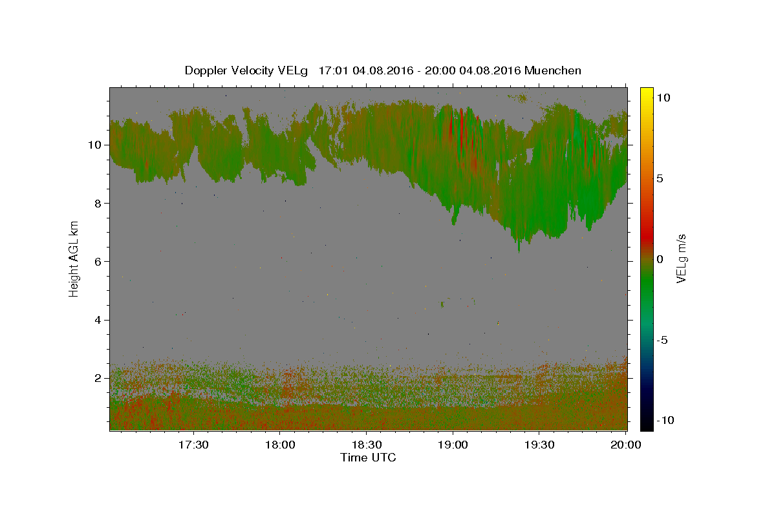Click the plot title starting 'Doppler Velocity VELg'

383,70
